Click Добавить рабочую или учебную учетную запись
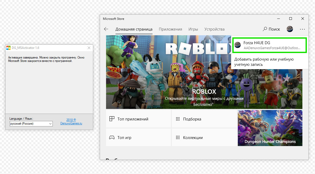This screenshot has height=174, width=315. 264,62
